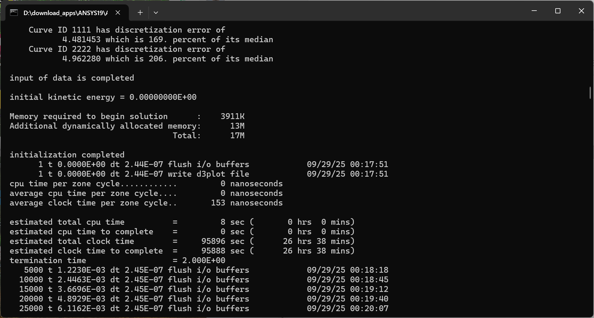The image size is (594, 318).
Task: Click the 95896 sec total clock time
Action: pos(223,241)
